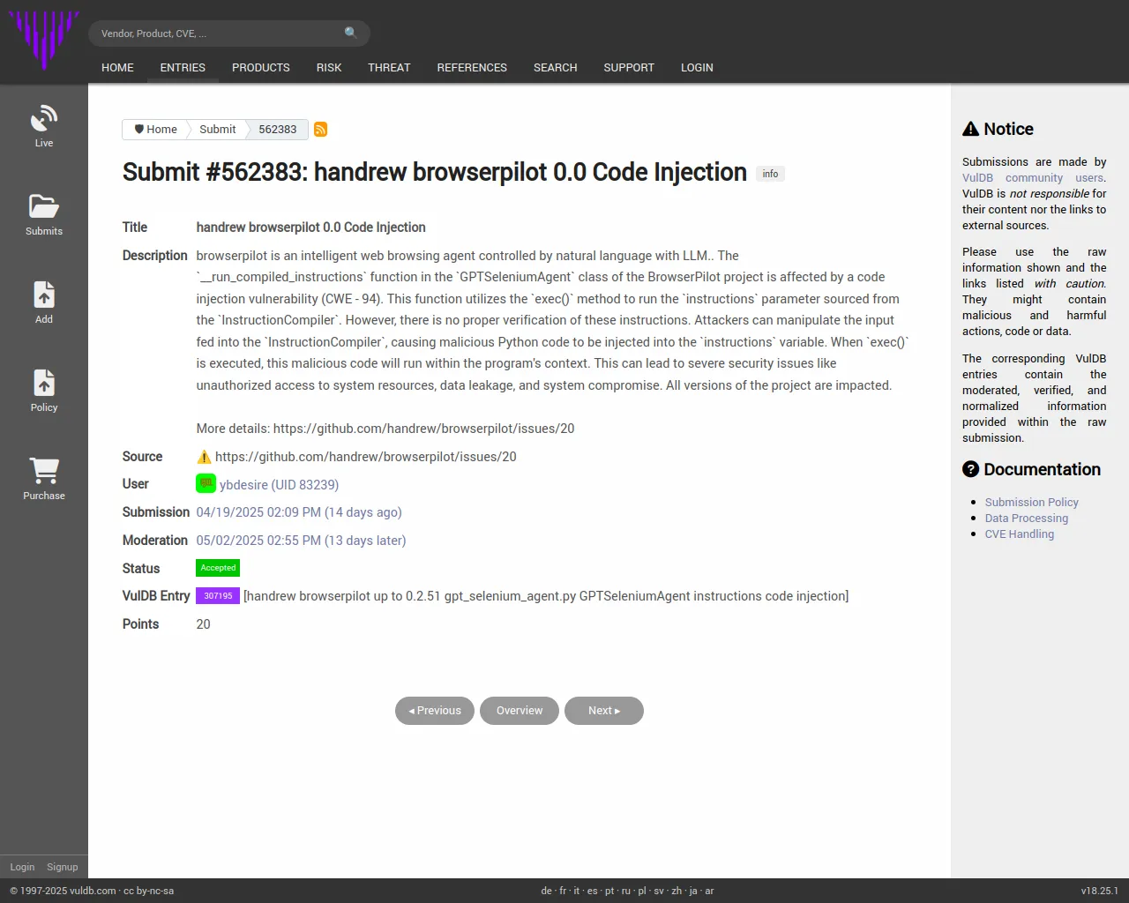
Task: Open the VulDB community users link
Action: [x=1033, y=177]
